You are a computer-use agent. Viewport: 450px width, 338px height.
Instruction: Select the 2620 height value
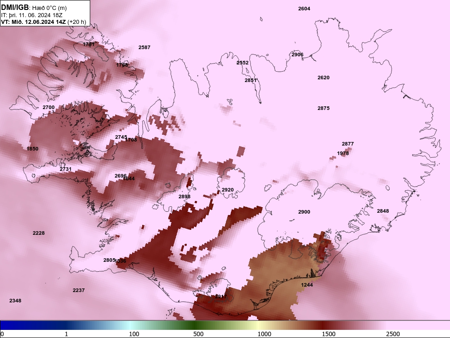pyautogui.click(x=324, y=78)
